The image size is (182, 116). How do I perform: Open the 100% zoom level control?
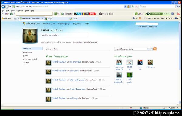174,108
